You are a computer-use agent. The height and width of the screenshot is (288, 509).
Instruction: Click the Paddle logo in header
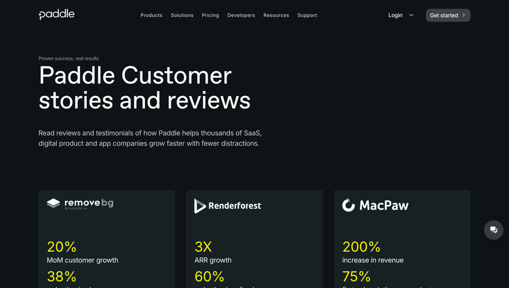click(56, 14)
